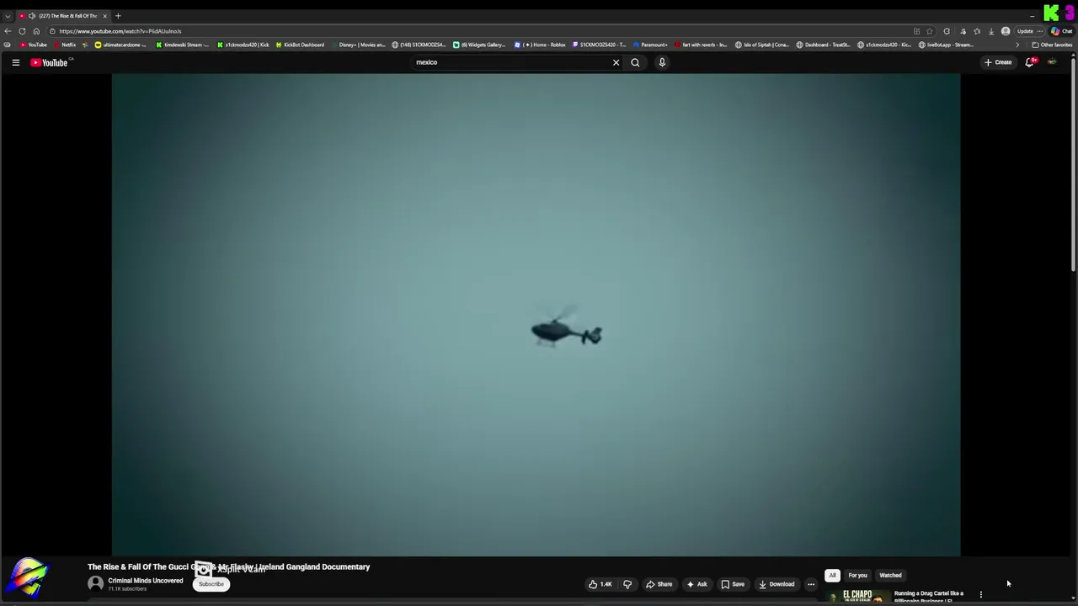Share the video
The height and width of the screenshot is (606, 1078).
pos(659,584)
